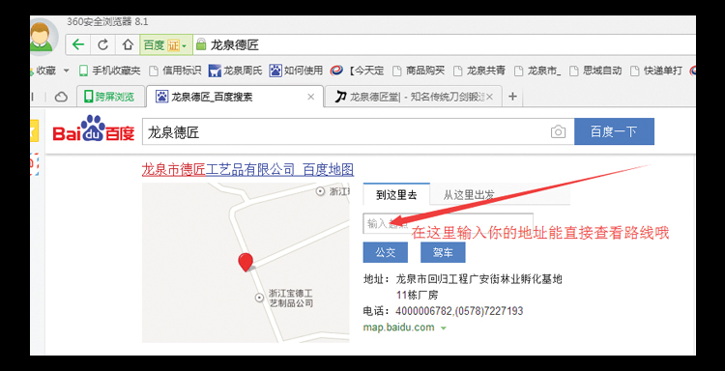Open 快递单打 bookmark

656,71
